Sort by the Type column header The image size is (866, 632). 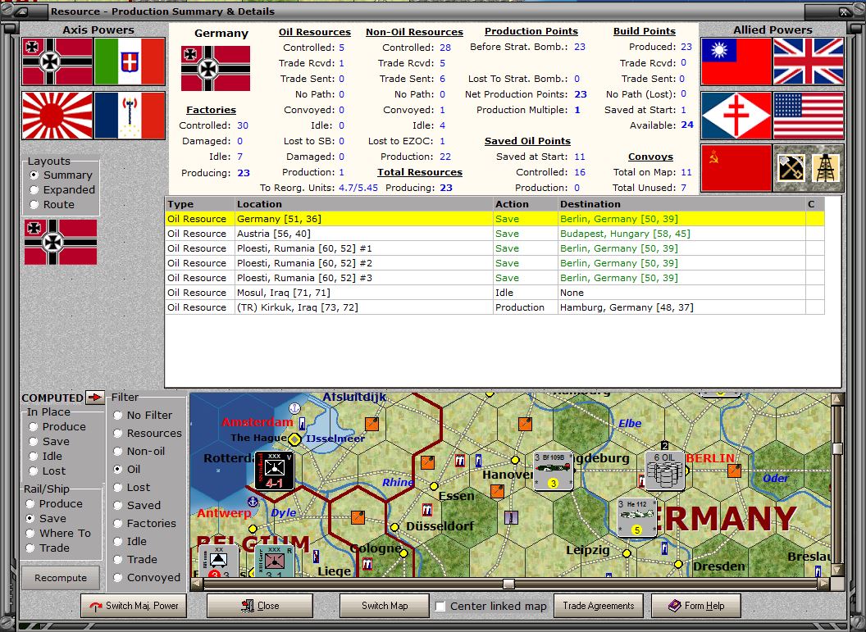(x=200, y=204)
